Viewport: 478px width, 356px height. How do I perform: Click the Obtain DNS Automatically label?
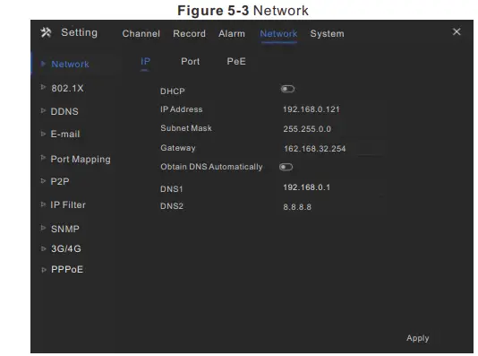click(x=211, y=167)
